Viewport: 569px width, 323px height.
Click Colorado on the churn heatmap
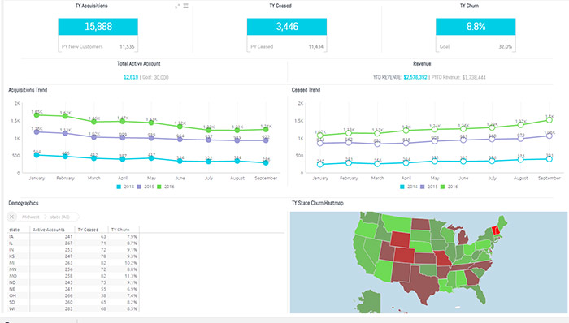pos(405,256)
